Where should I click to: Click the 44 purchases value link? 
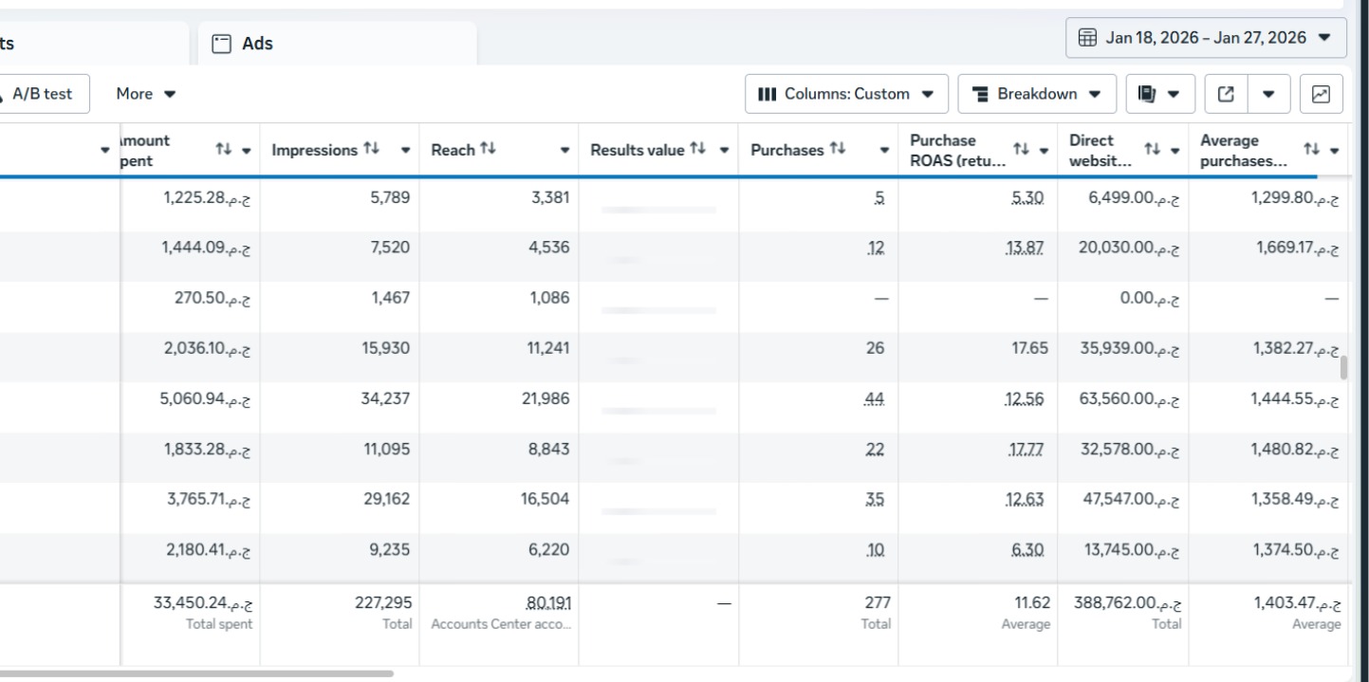point(874,399)
